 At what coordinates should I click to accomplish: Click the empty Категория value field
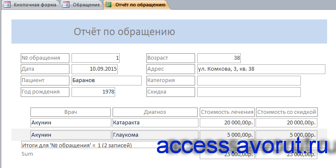(x=249, y=80)
